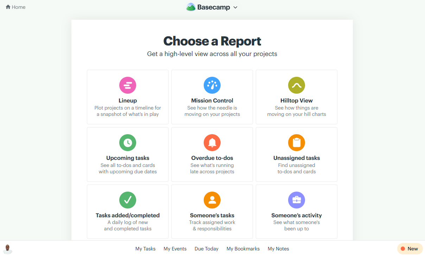Open the Upcoming tasks report title

click(x=128, y=158)
